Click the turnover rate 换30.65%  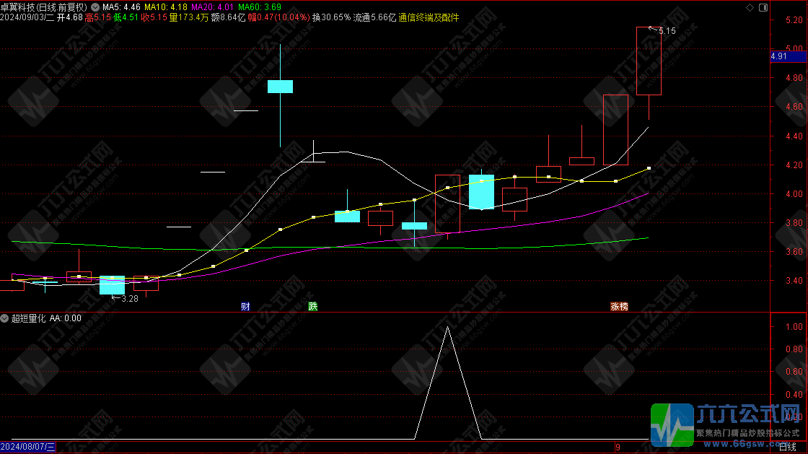click(x=331, y=17)
